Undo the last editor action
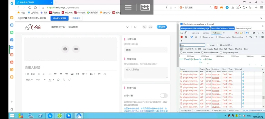 point(64,80)
